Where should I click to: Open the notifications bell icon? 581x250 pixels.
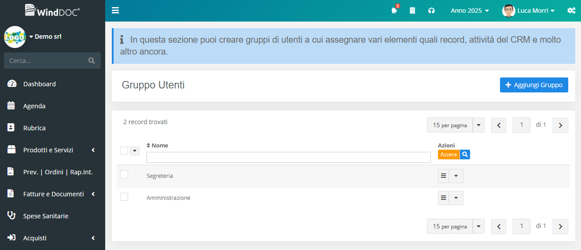[x=394, y=11]
